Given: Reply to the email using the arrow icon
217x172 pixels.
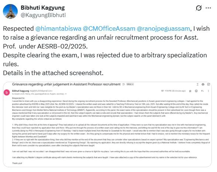Looking at the screenshot, I should (x=202, y=91).
